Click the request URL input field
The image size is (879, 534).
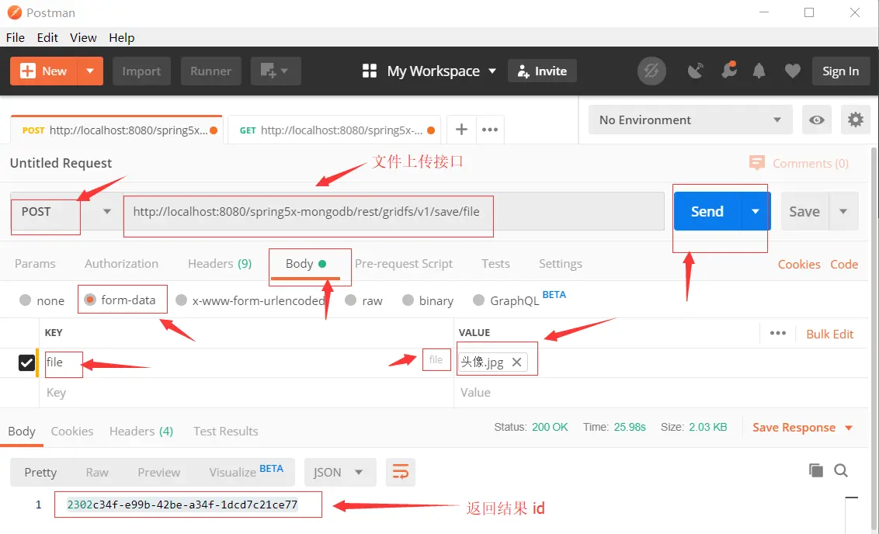pyautogui.click(x=394, y=212)
